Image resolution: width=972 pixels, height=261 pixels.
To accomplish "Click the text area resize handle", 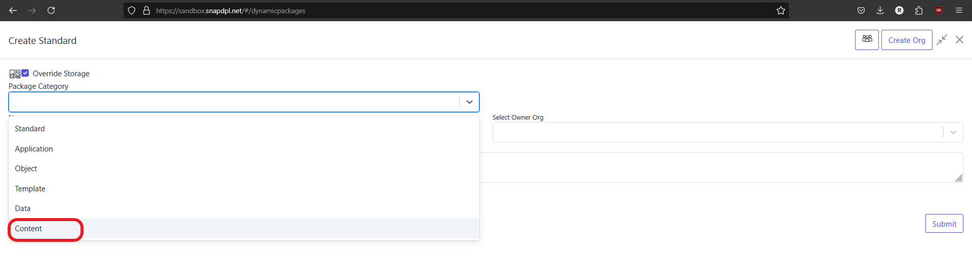I will pos(959,178).
